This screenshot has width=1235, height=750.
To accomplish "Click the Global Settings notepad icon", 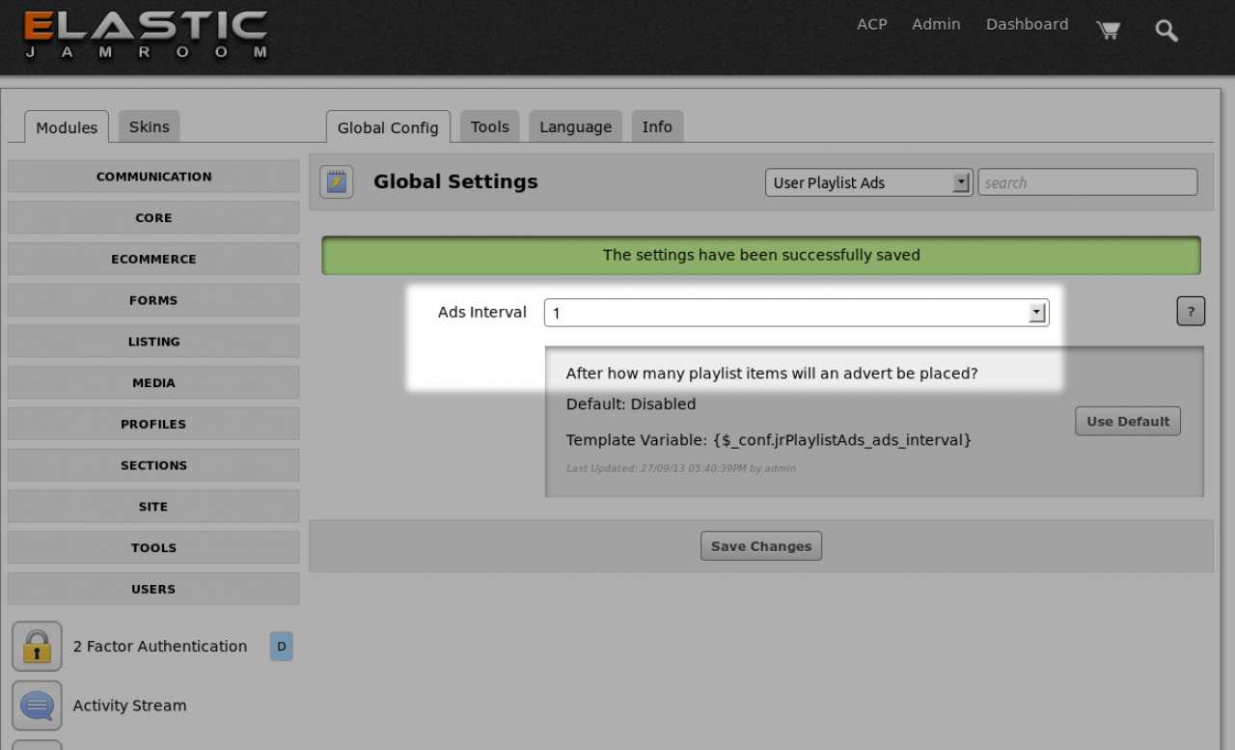I will (x=337, y=181).
